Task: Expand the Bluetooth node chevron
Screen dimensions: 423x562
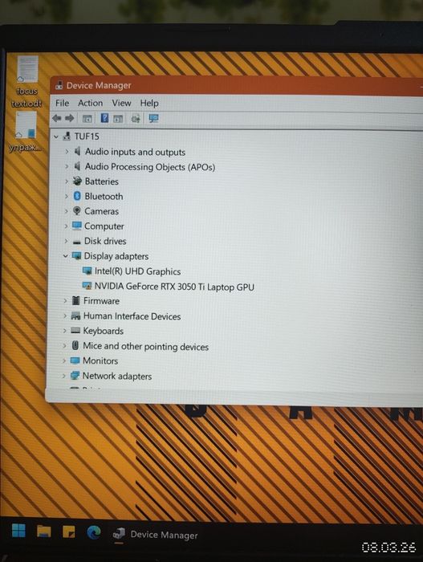Action: 67,196
